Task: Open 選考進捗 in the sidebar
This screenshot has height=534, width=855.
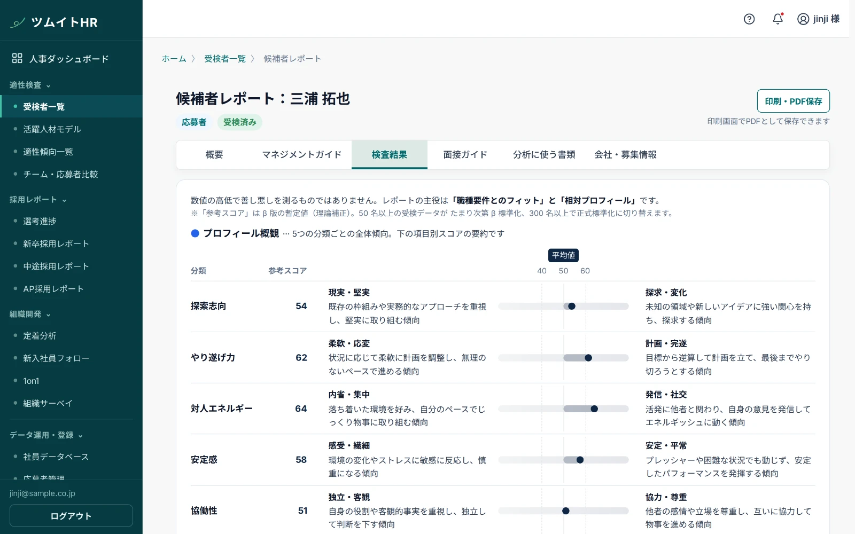Action: point(71,221)
